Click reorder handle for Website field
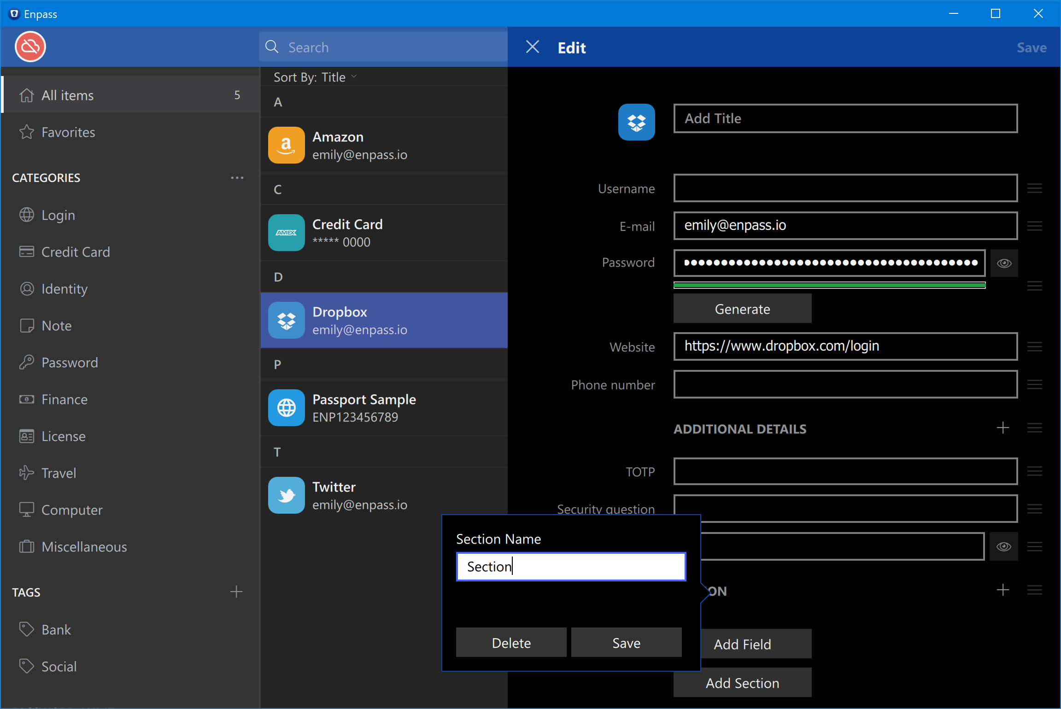The image size is (1061, 709). 1035,346
